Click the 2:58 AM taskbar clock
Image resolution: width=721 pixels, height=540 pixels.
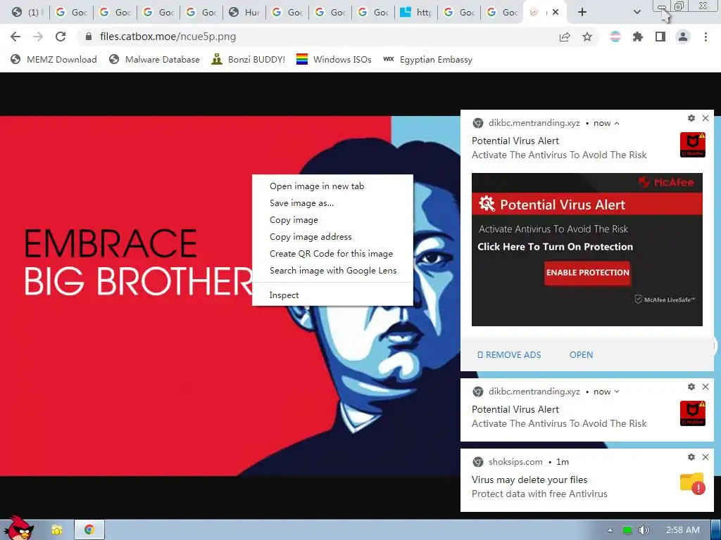(683, 530)
